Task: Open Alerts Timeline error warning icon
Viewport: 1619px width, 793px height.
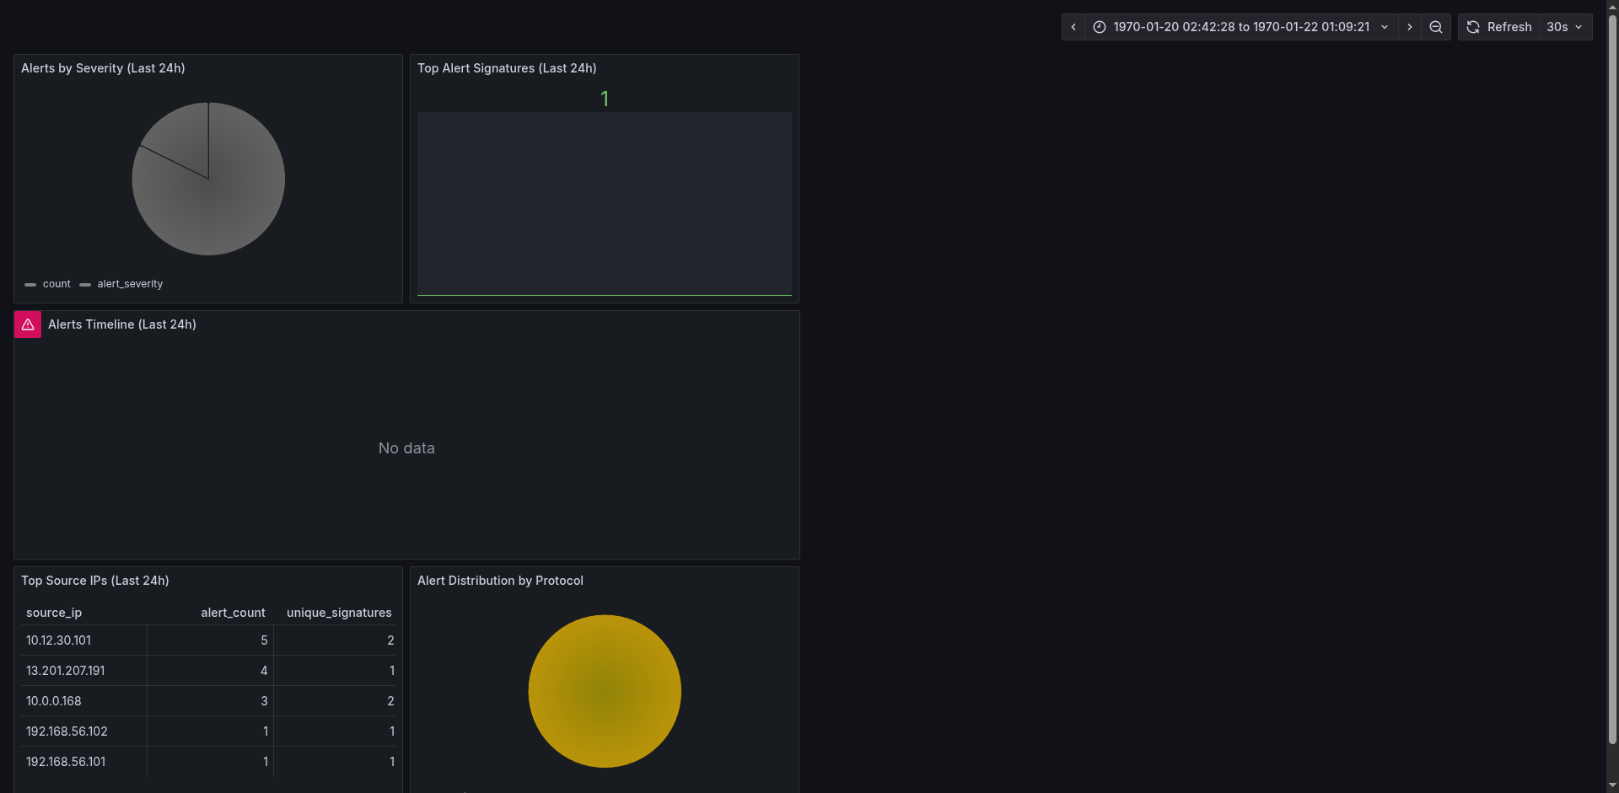Action: 28,324
